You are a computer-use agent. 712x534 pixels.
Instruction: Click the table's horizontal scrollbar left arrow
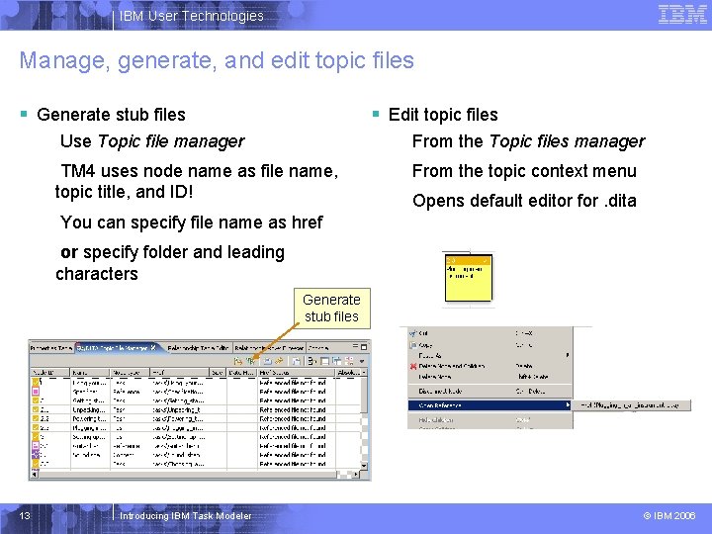click(34, 475)
